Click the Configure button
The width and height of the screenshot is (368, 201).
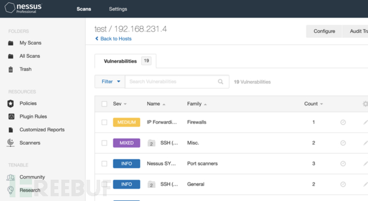324,31
